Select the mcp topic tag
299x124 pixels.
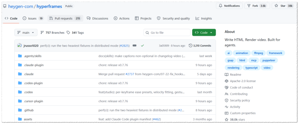pos(254,60)
